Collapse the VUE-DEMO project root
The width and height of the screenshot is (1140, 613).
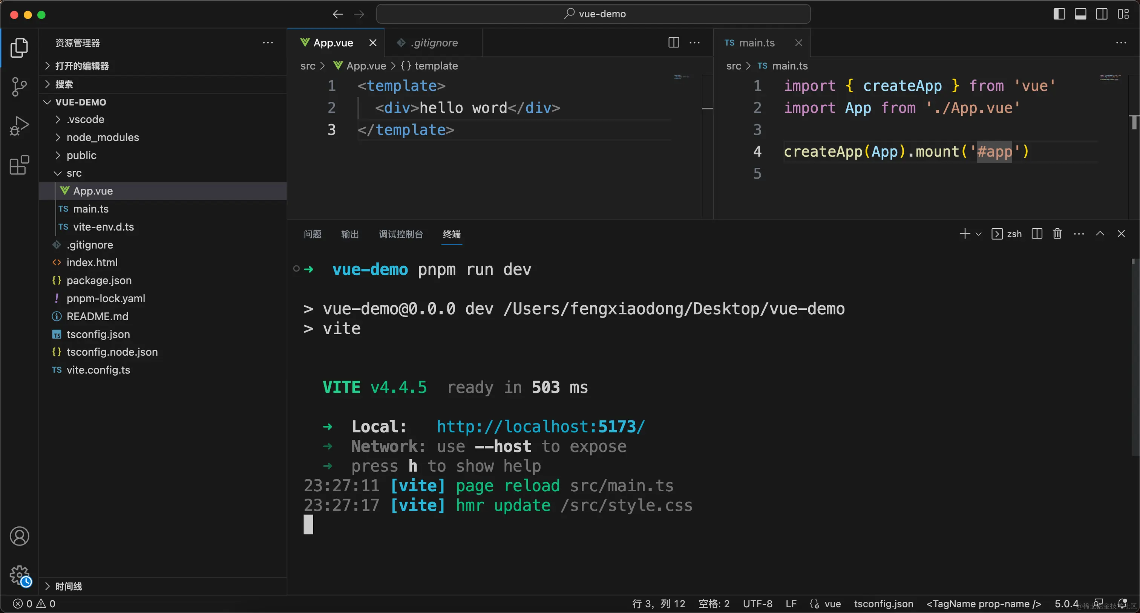163,102
